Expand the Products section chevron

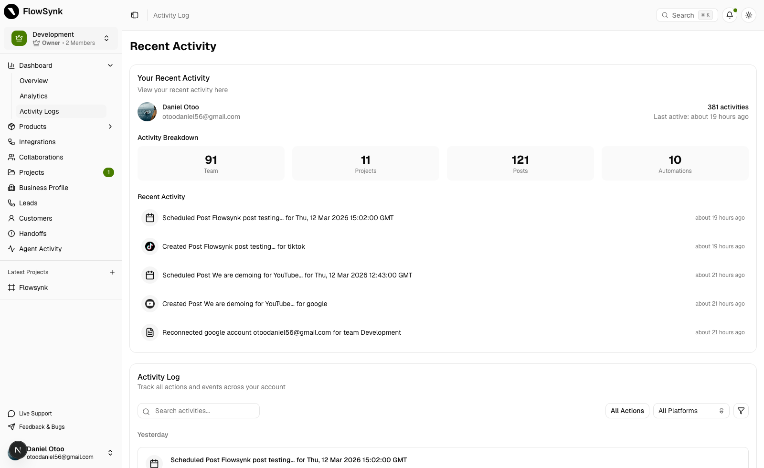(110, 127)
